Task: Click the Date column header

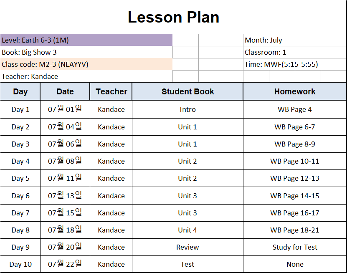Action: tap(65, 91)
